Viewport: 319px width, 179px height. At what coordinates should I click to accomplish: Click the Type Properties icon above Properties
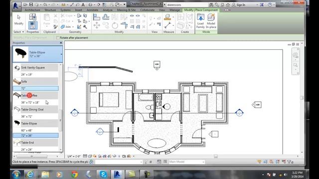tap(32, 17)
